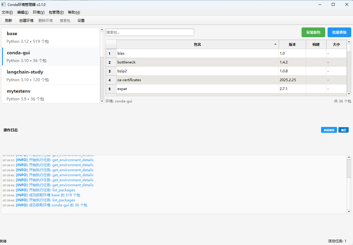
Task: Click the 大小 column header
Action: 336,45
